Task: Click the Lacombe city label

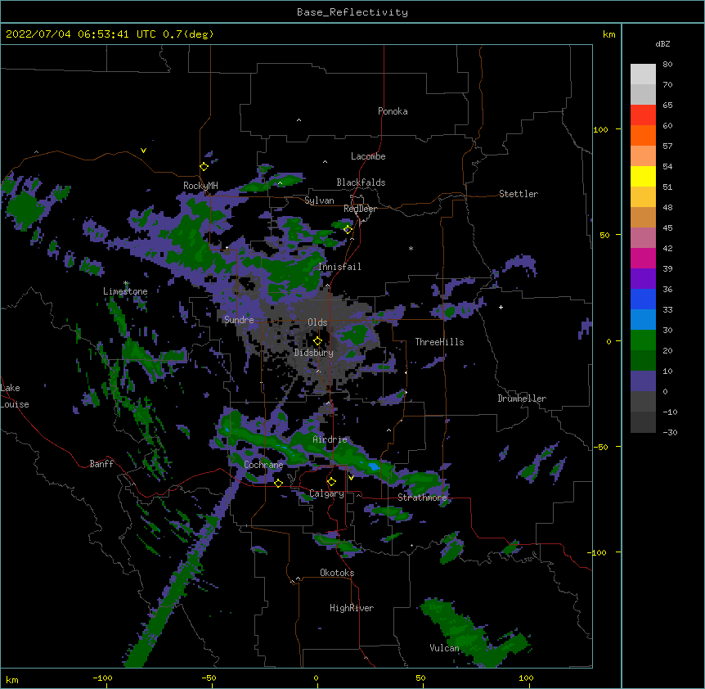Action: pyautogui.click(x=368, y=156)
